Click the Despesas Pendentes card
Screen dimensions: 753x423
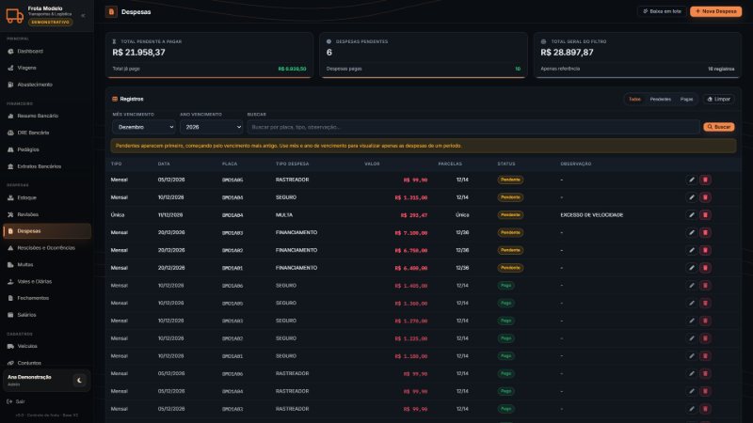[424, 55]
